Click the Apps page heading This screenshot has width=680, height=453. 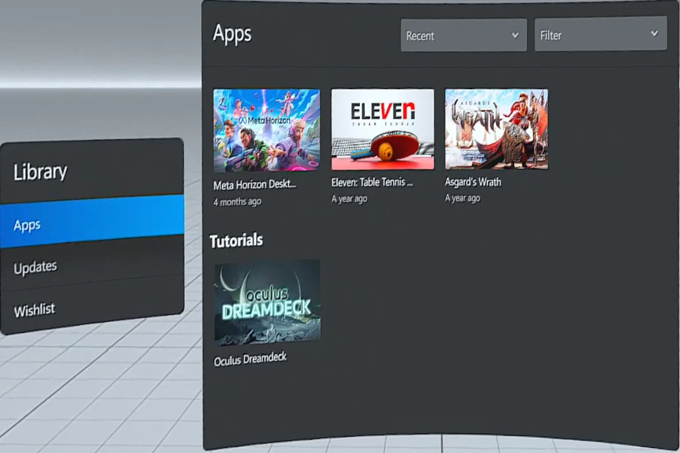[x=232, y=34]
